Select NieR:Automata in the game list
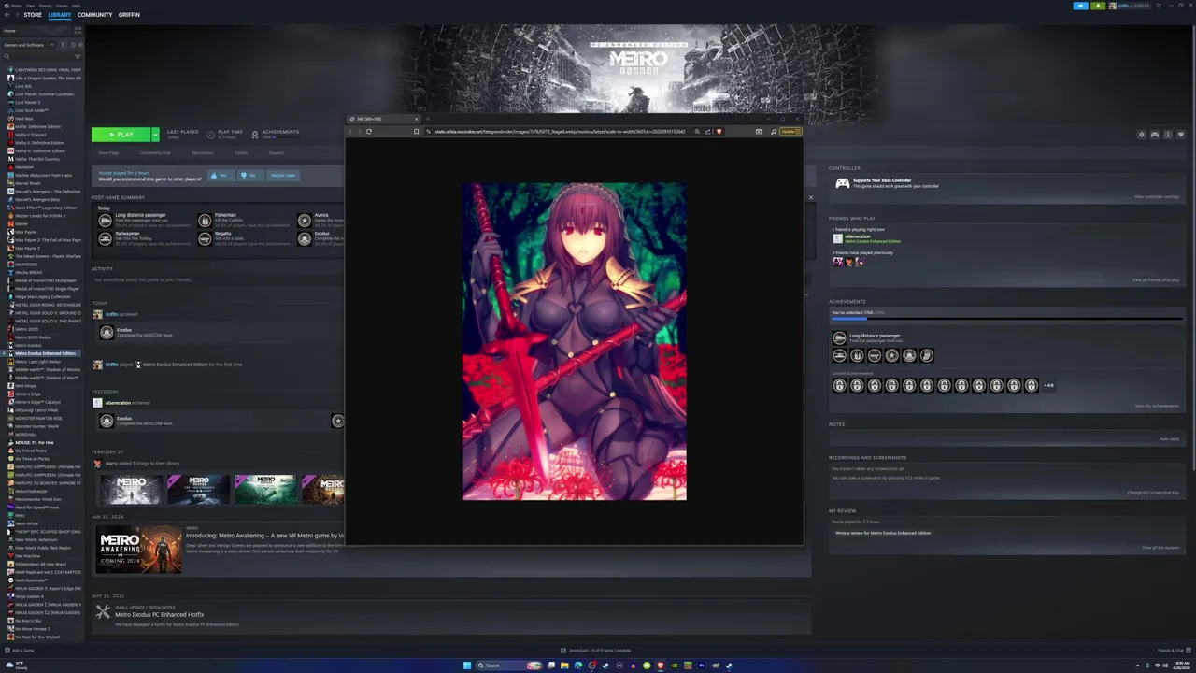1196x673 pixels. (x=31, y=580)
